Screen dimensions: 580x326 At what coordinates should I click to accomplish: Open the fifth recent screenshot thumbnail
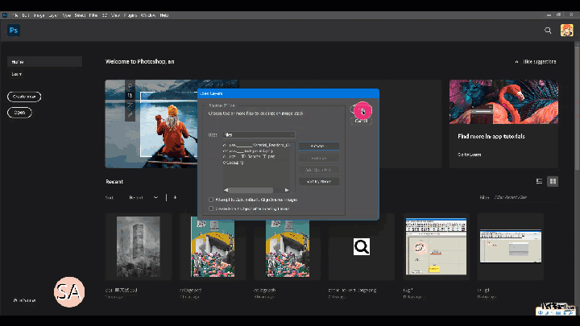436,246
